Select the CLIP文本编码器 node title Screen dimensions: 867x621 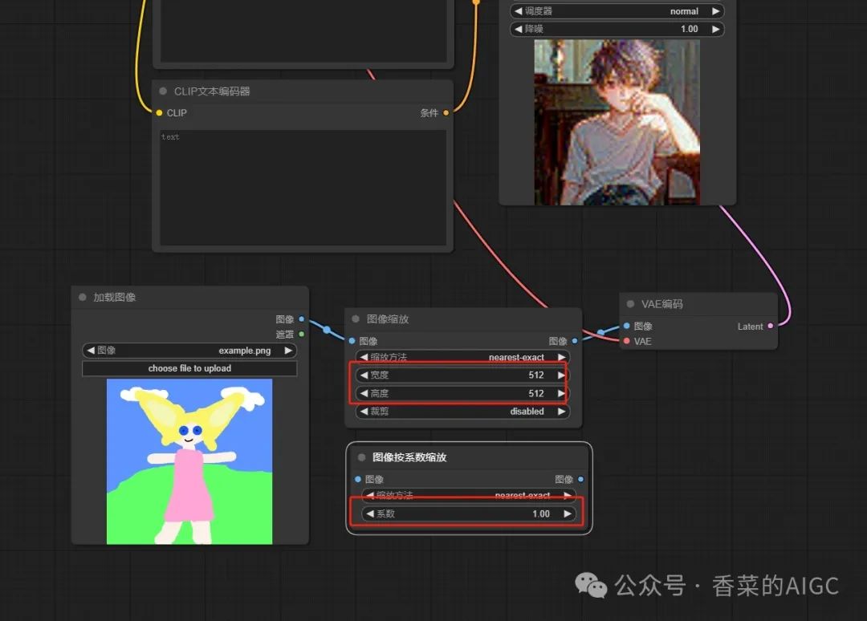pos(212,91)
